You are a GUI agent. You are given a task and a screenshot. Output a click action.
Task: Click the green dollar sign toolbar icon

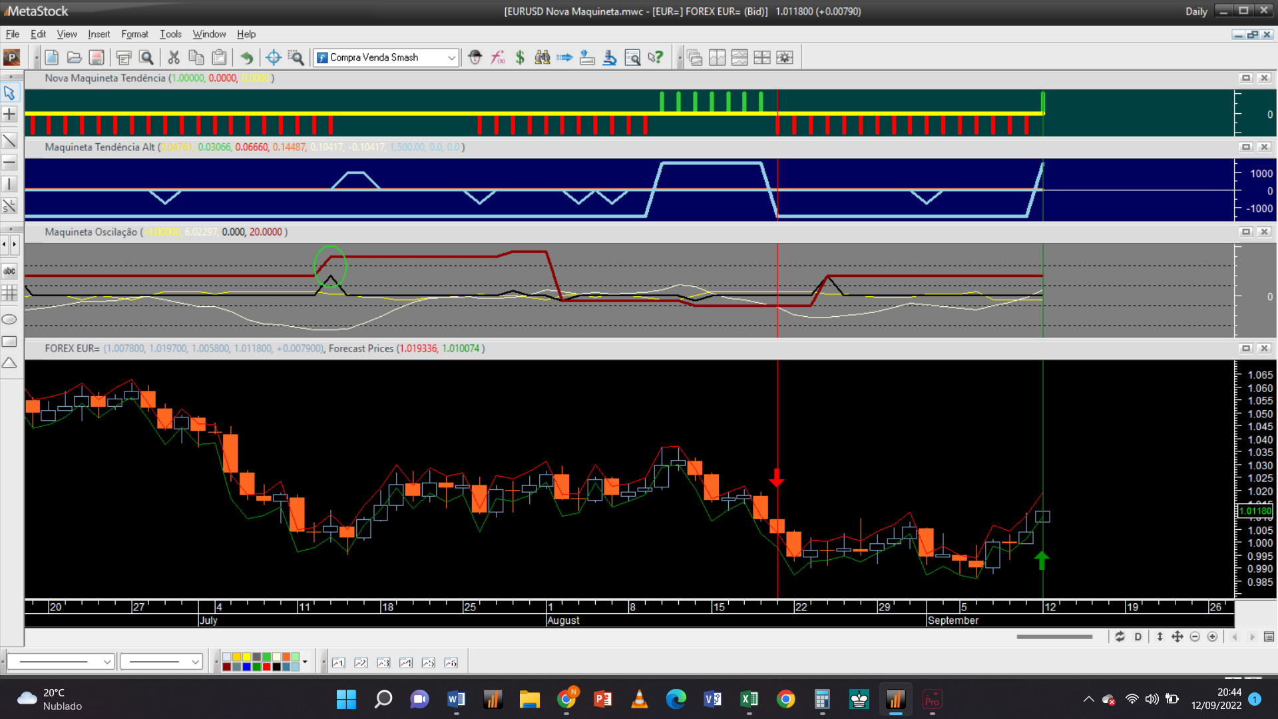point(520,58)
